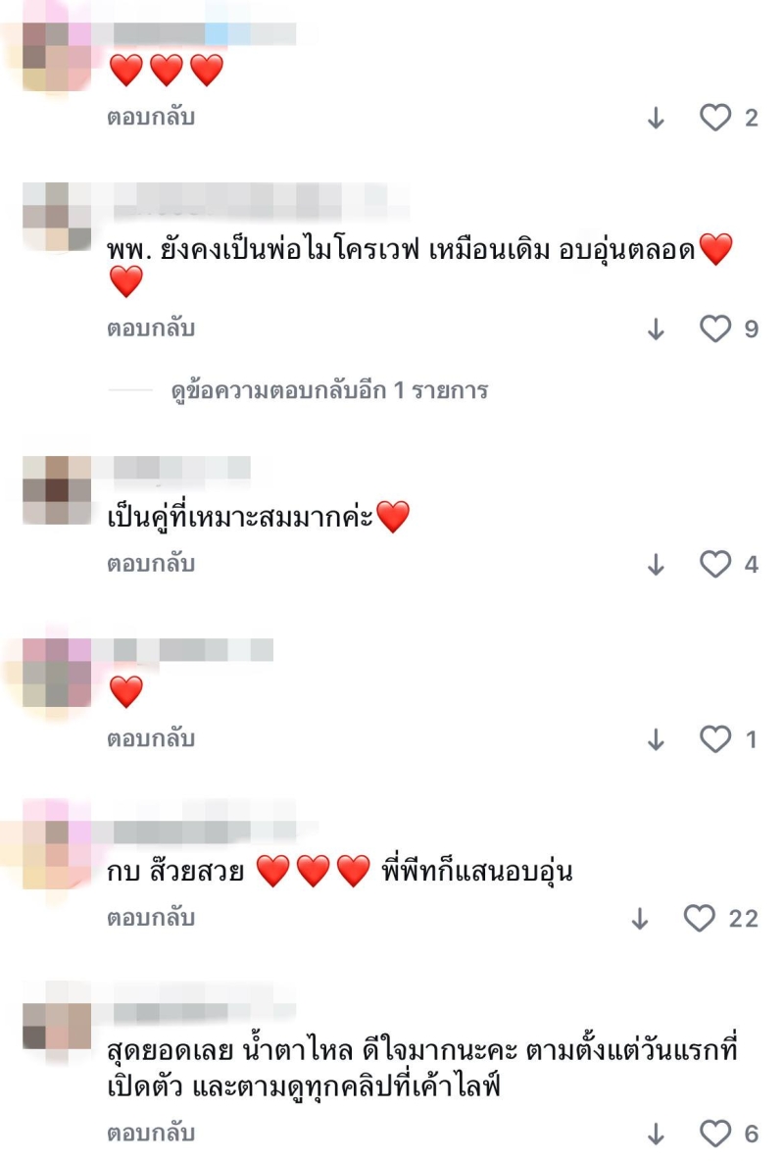Reply to the กบ ส๊วยสวย comment

coord(151,918)
